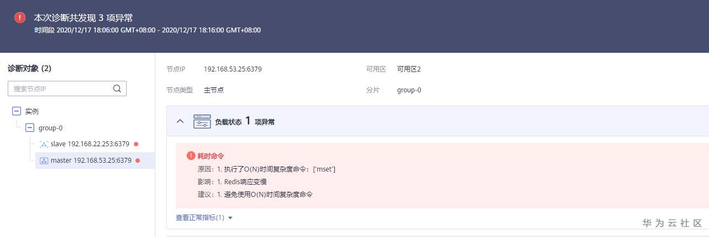Collapse the 负载状态 section chevron
Screen dimensions: 709x237
tap(180, 122)
